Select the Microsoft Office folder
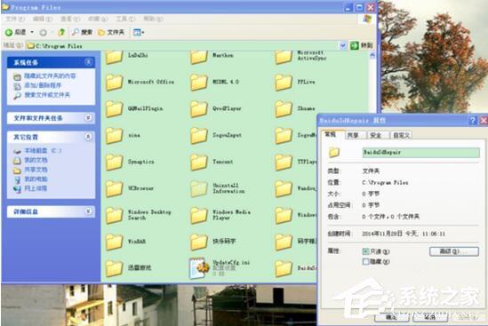 coord(140,83)
